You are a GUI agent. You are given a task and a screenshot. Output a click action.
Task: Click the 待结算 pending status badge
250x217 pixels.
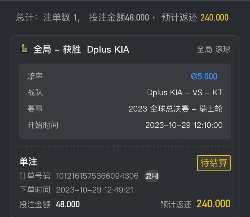214,163
